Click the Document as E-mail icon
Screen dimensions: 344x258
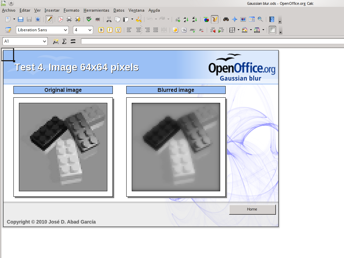[38, 19]
